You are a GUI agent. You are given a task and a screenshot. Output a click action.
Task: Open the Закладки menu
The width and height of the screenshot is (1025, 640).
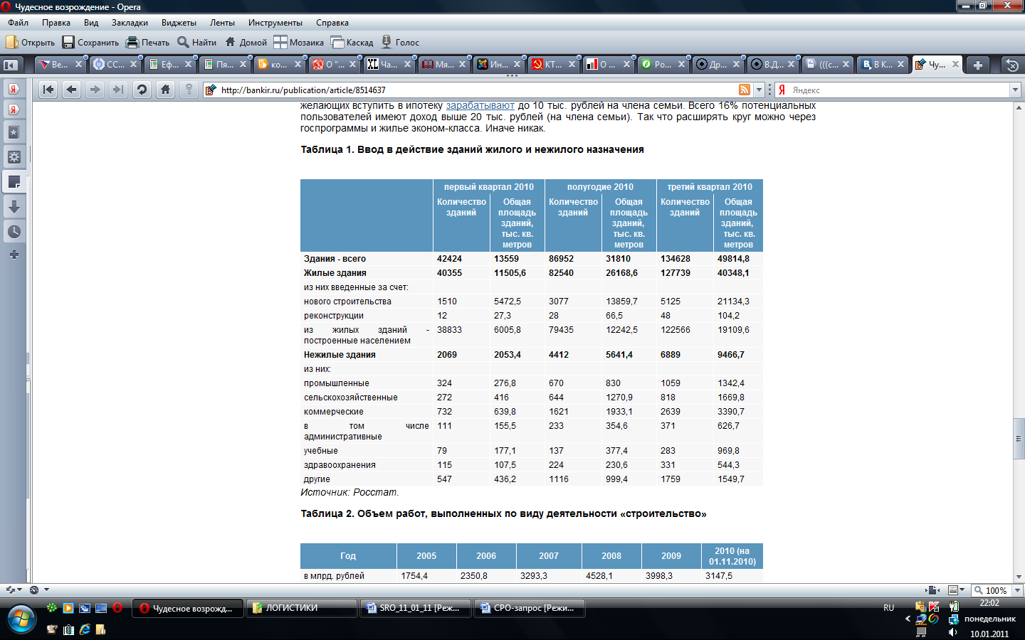(130, 23)
